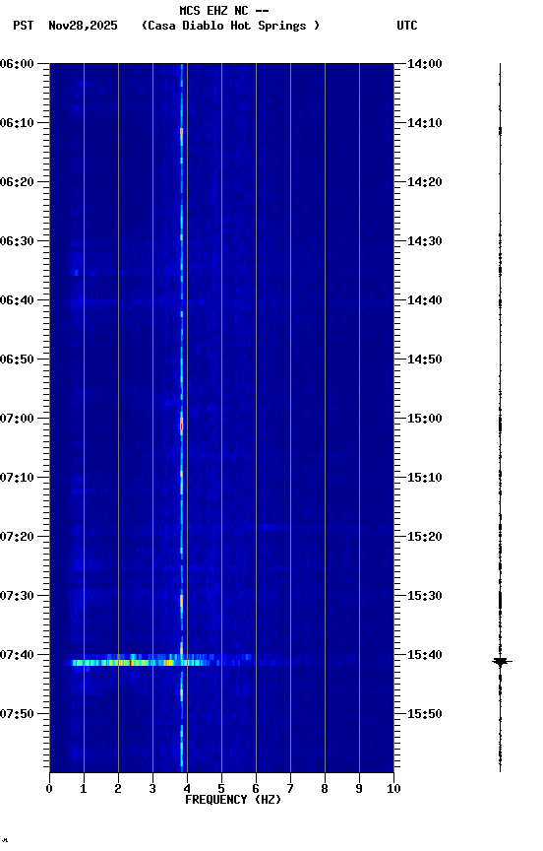Image resolution: width=543 pixels, height=851 pixels.
Task: Click PST time label '07:00'
Action: (x=17, y=419)
